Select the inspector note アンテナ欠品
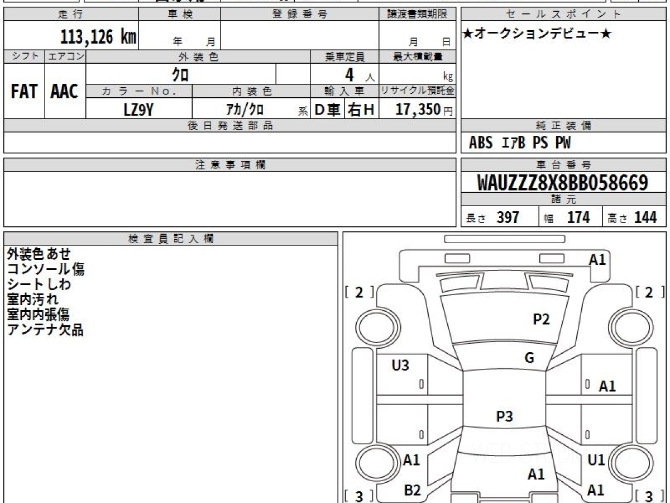The height and width of the screenshot is (503, 670). (x=46, y=330)
